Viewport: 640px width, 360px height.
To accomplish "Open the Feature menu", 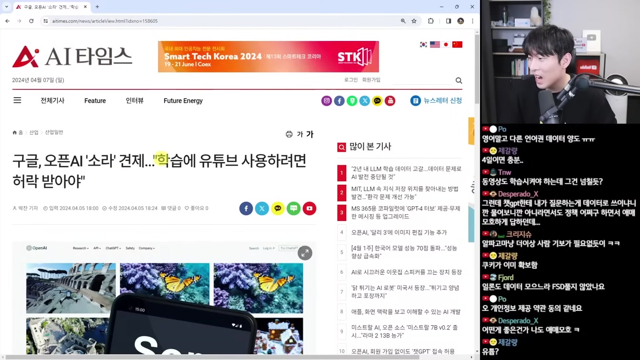I will [95, 100].
